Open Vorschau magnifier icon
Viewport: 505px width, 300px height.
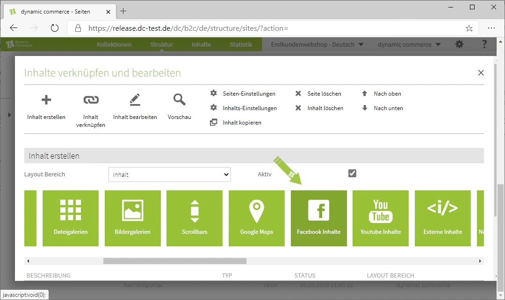pyautogui.click(x=180, y=99)
